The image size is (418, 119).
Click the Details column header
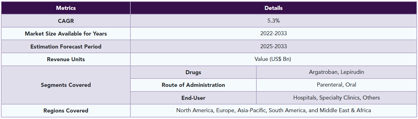tap(273, 8)
